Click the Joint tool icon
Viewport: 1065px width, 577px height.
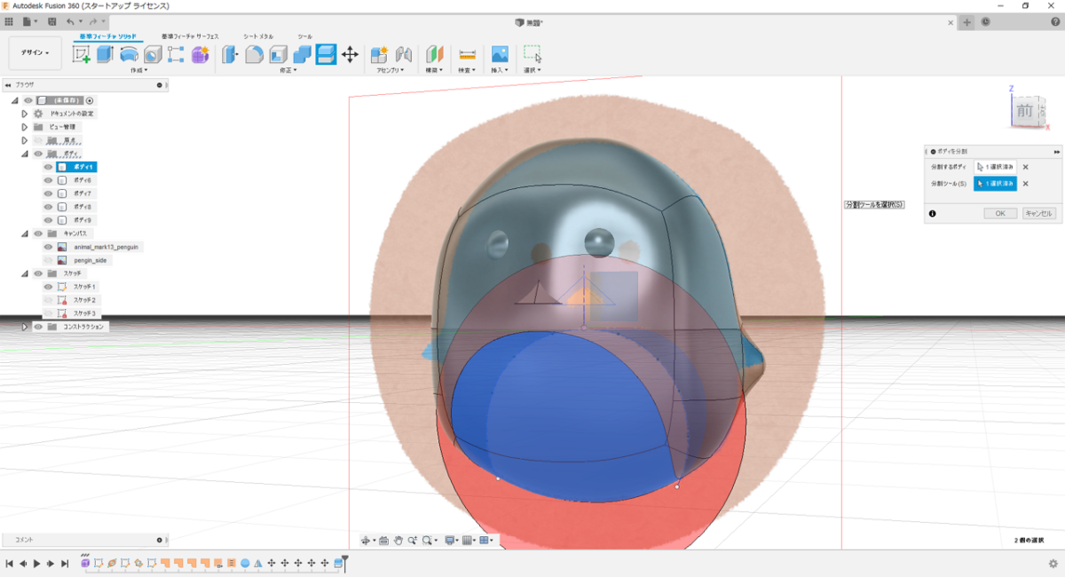pos(403,54)
